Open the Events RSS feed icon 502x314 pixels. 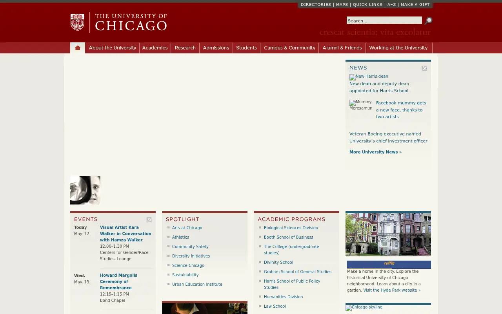pos(149,220)
